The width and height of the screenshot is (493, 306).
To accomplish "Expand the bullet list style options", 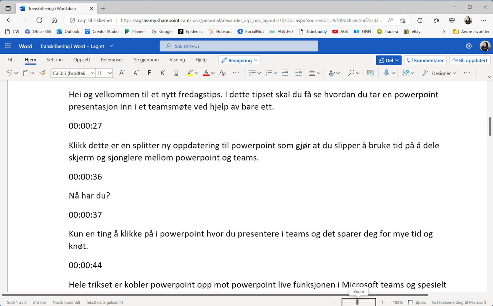I will tap(258, 73).
